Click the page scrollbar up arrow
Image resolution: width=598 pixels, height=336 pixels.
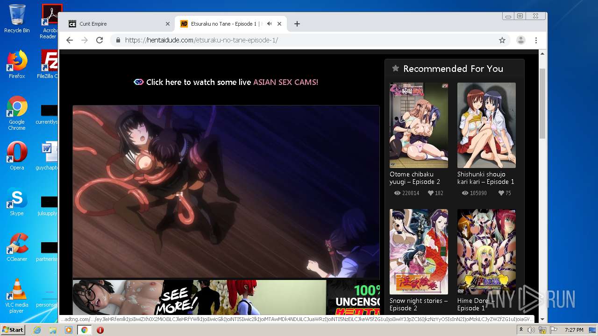click(x=542, y=54)
